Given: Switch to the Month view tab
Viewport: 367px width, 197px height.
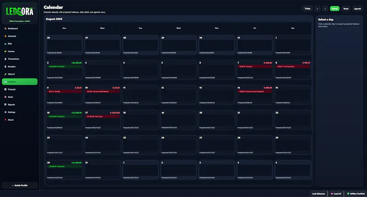Looking at the screenshot, I should (x=335, y=9).
